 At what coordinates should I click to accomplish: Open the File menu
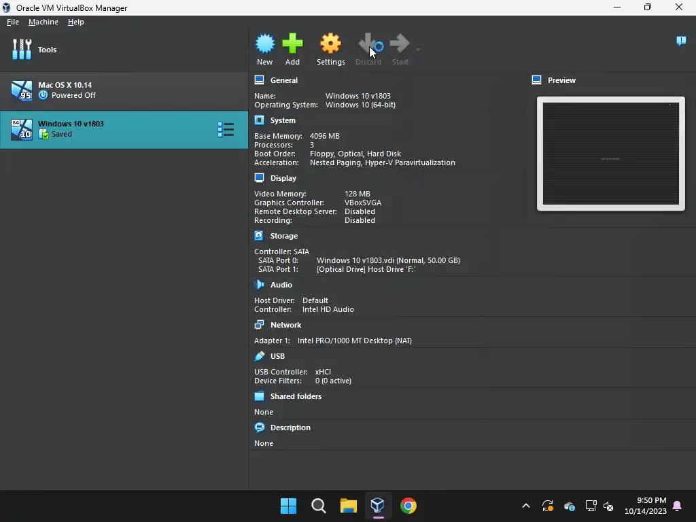(13, 22)
